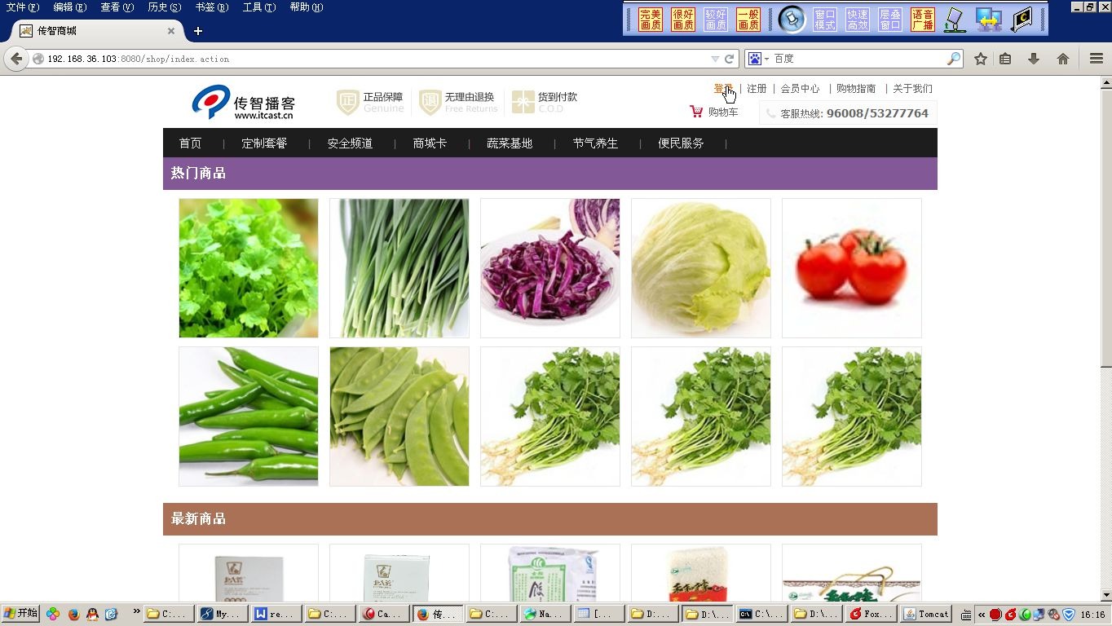Open the purple cabbage product thumbnail
1112x626 pixels.
(x=549, y=268)
